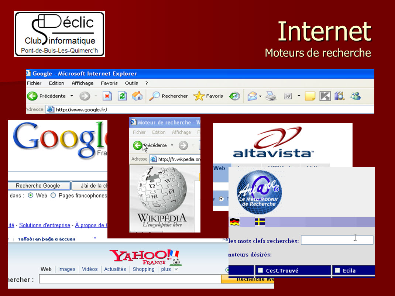This screenshot has width=395, height=296.
Task: Expand Yahoo plus dropdown
Action: pyautogui.click(x=176, y=269)
